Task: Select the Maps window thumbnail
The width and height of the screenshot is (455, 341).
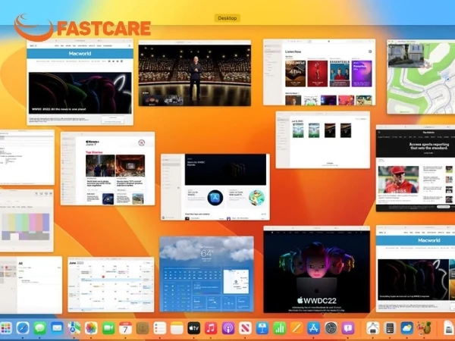Action: point(421,77)
